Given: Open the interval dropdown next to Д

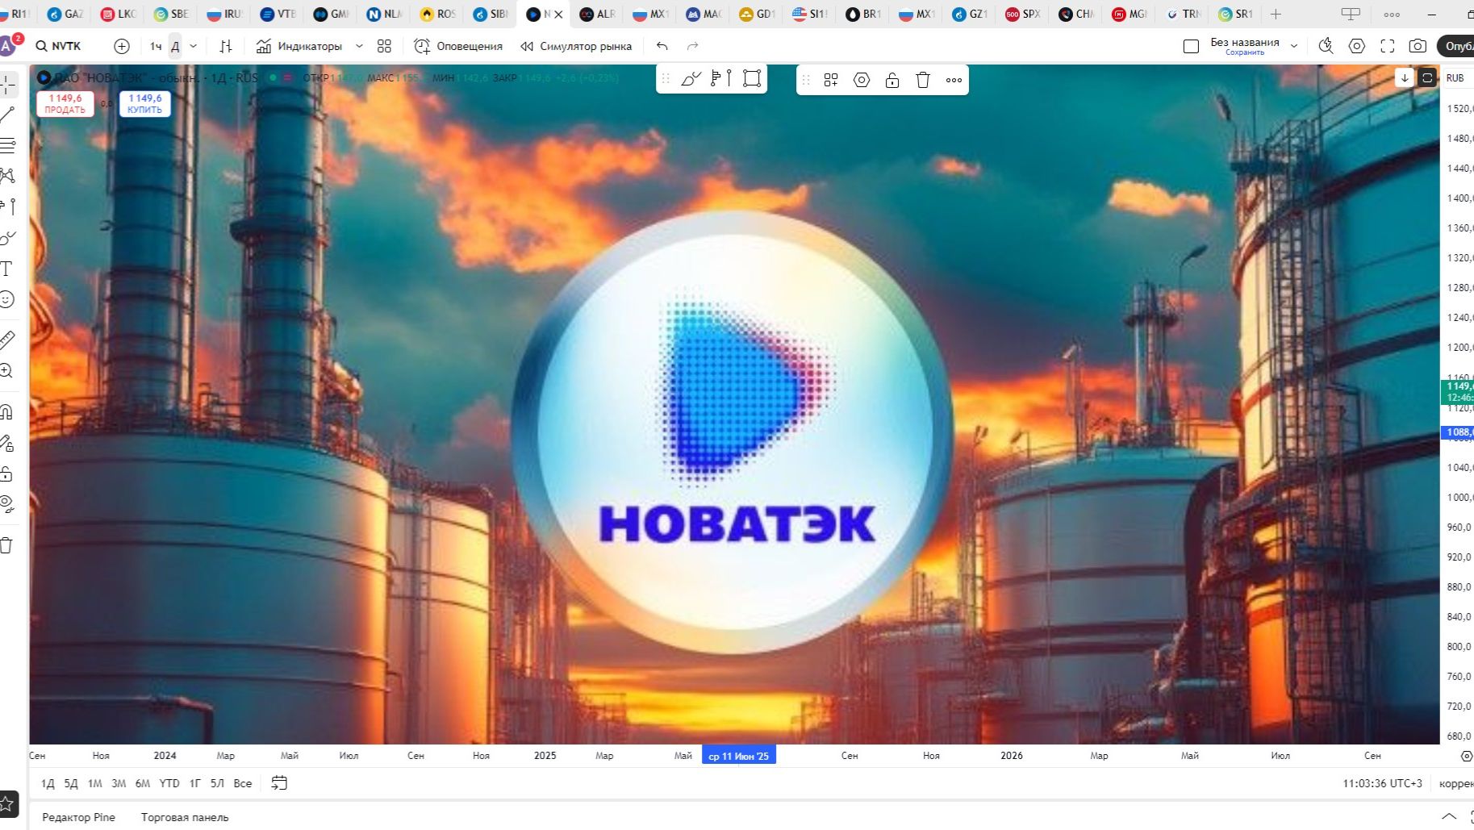Looking at the screenshot, I should 193,46.
